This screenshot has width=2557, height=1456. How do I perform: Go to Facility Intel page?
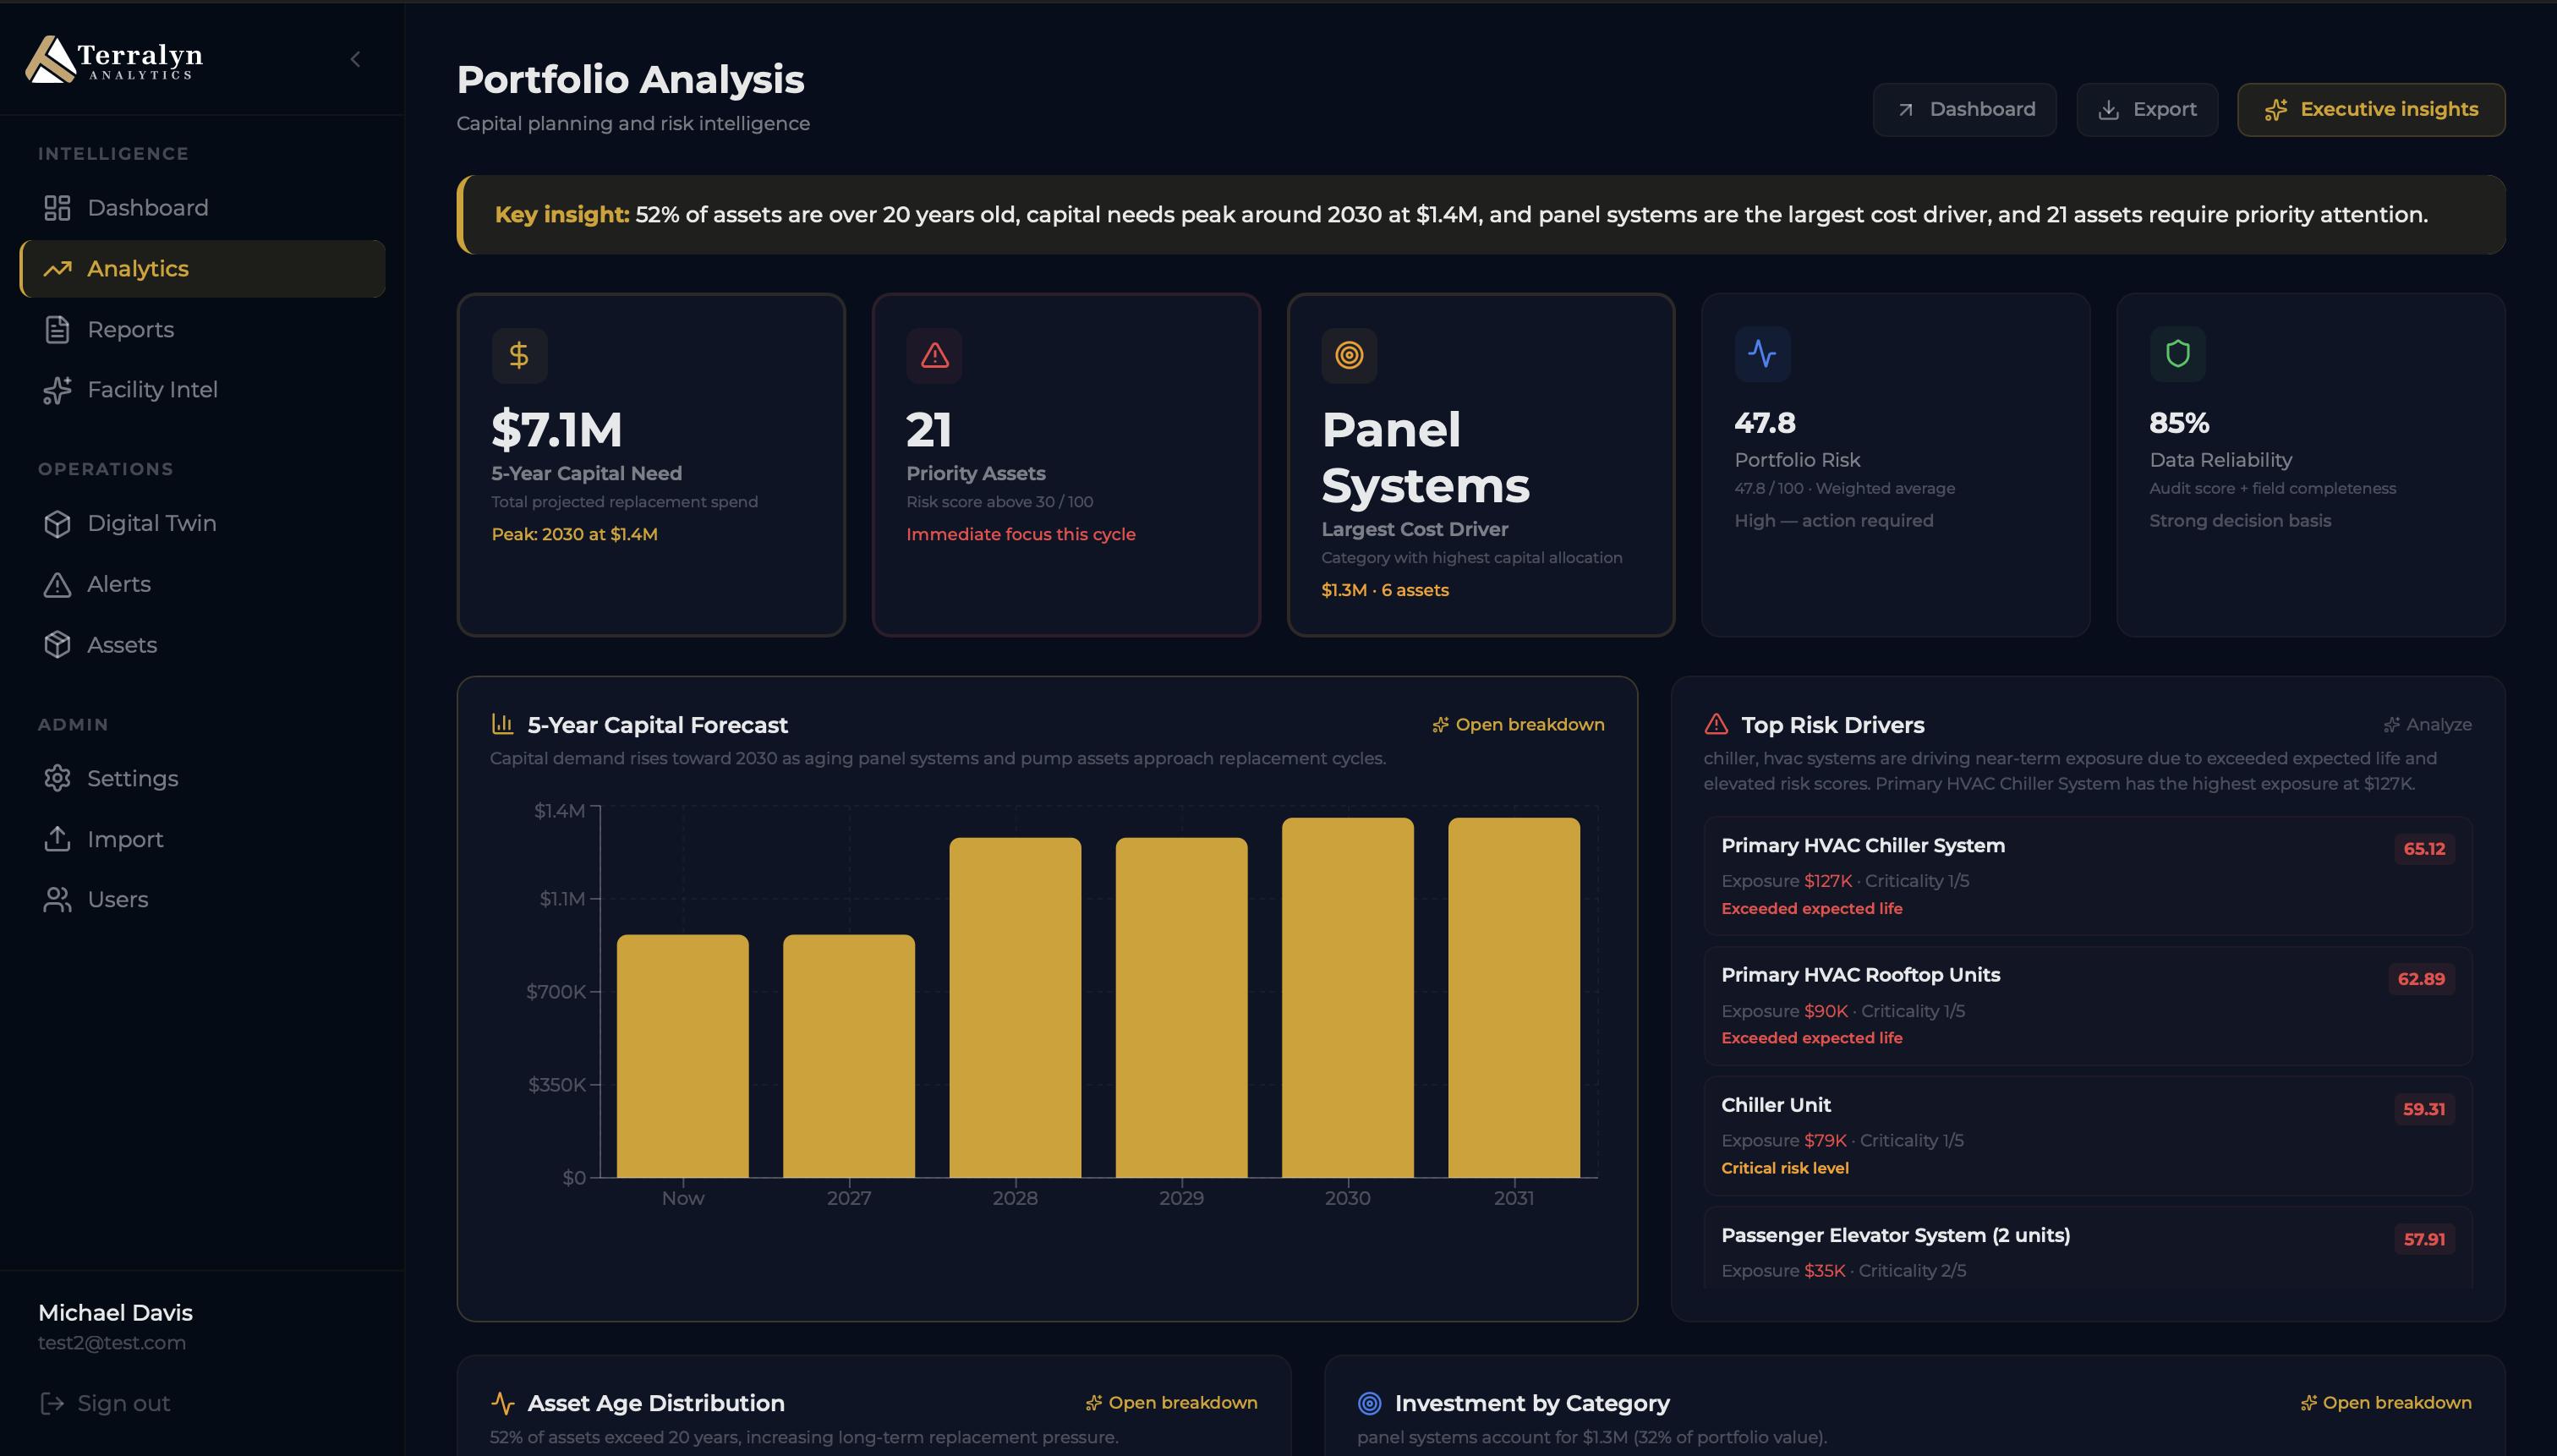point(152,389)
